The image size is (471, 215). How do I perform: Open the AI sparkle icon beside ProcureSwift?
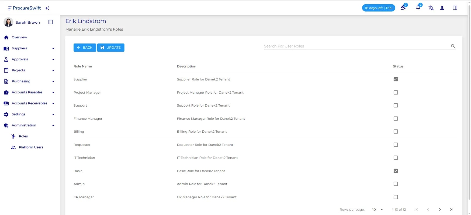[47, 8]
